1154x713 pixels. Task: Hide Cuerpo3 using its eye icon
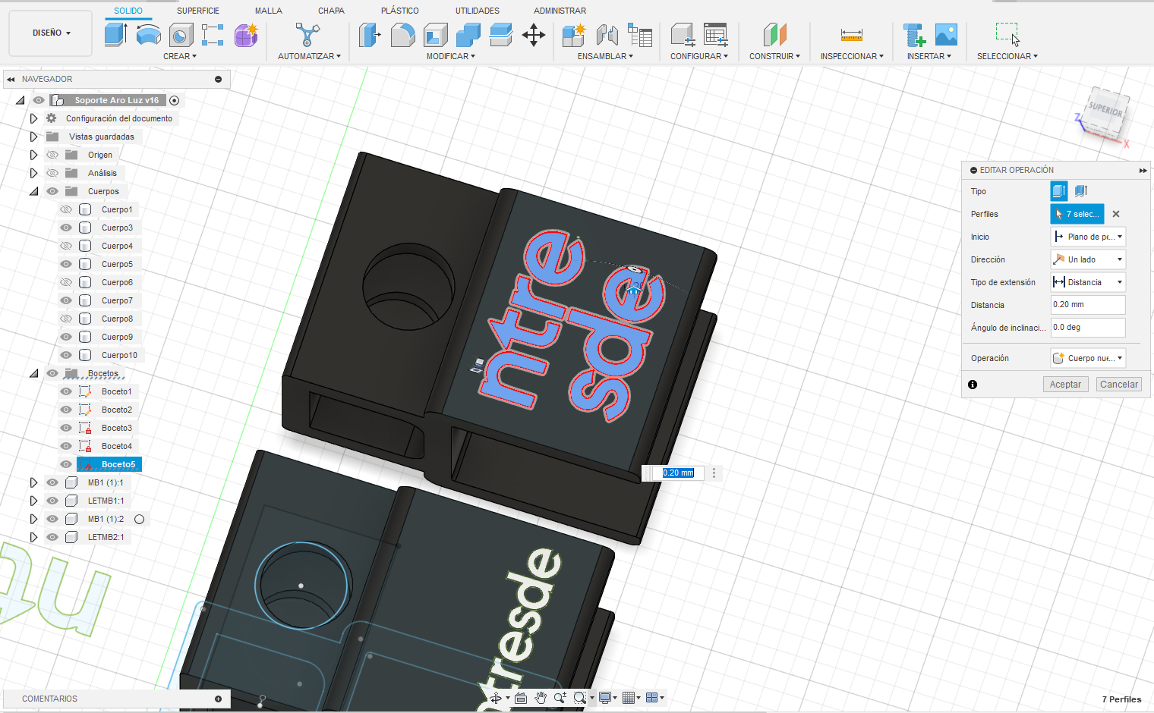pyautogui.click(x=66, y=228)
